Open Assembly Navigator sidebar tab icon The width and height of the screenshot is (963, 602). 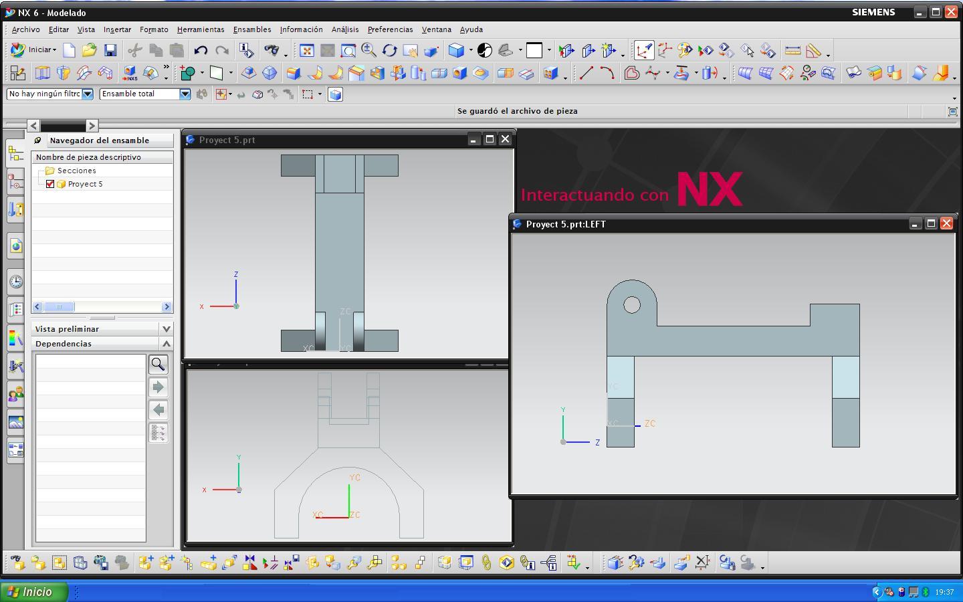(x=15, y=154)
